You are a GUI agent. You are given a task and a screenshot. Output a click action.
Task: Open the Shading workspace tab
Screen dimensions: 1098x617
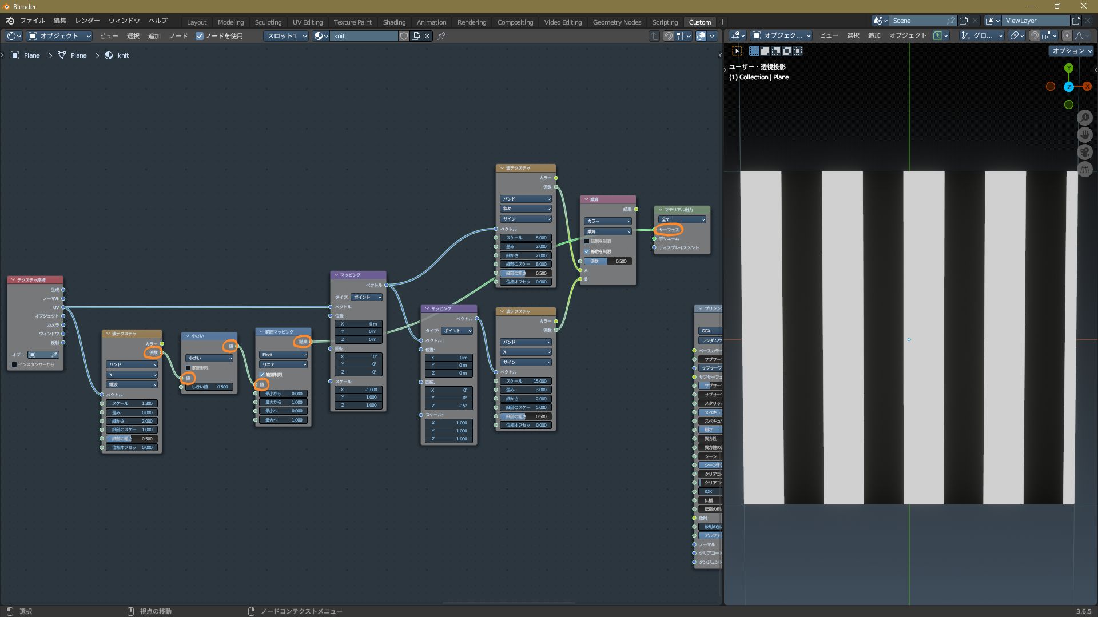pos(394,22)
